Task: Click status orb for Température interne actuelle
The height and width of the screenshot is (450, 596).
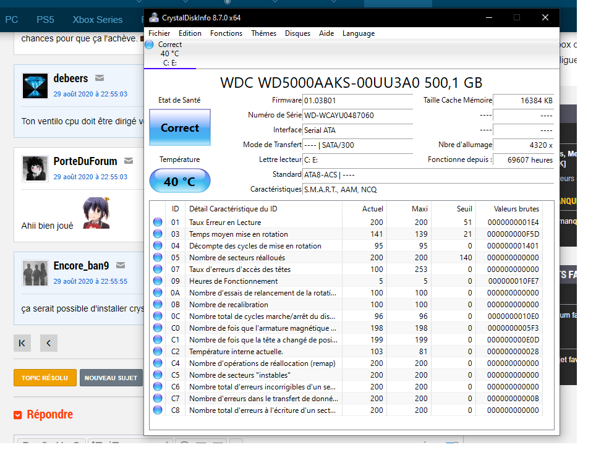Action: tap(158, 351)
